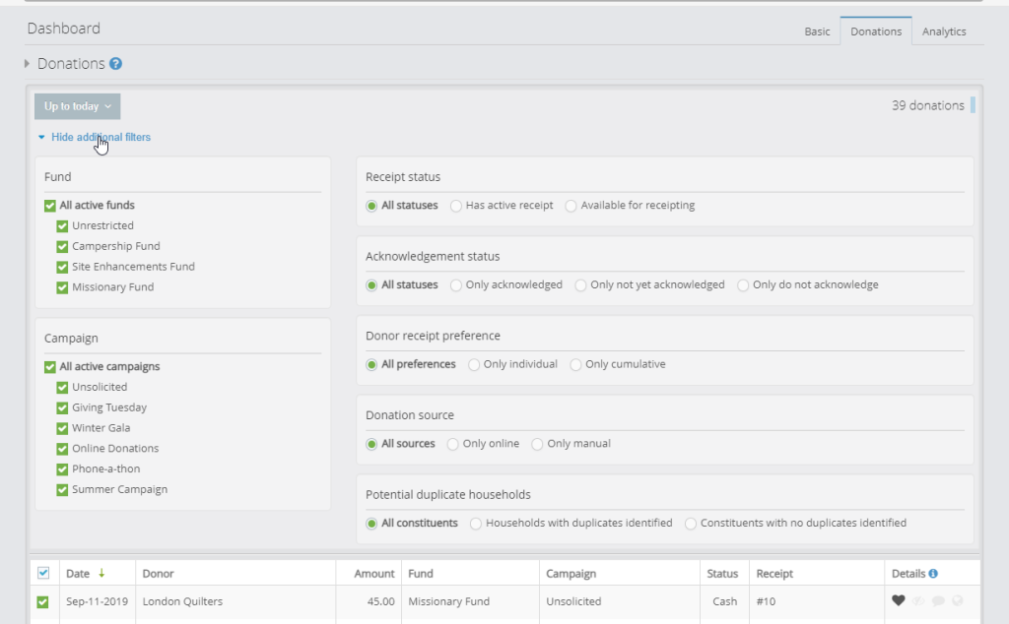Sort by the Status column header
Viewport: 1009px width, 624px height.
pos(722,573)
